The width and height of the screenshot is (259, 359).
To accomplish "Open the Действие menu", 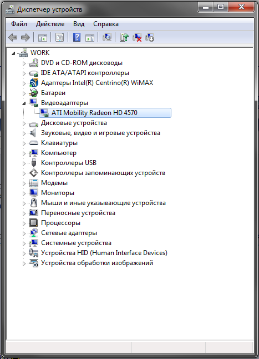I will pos(50,24).
